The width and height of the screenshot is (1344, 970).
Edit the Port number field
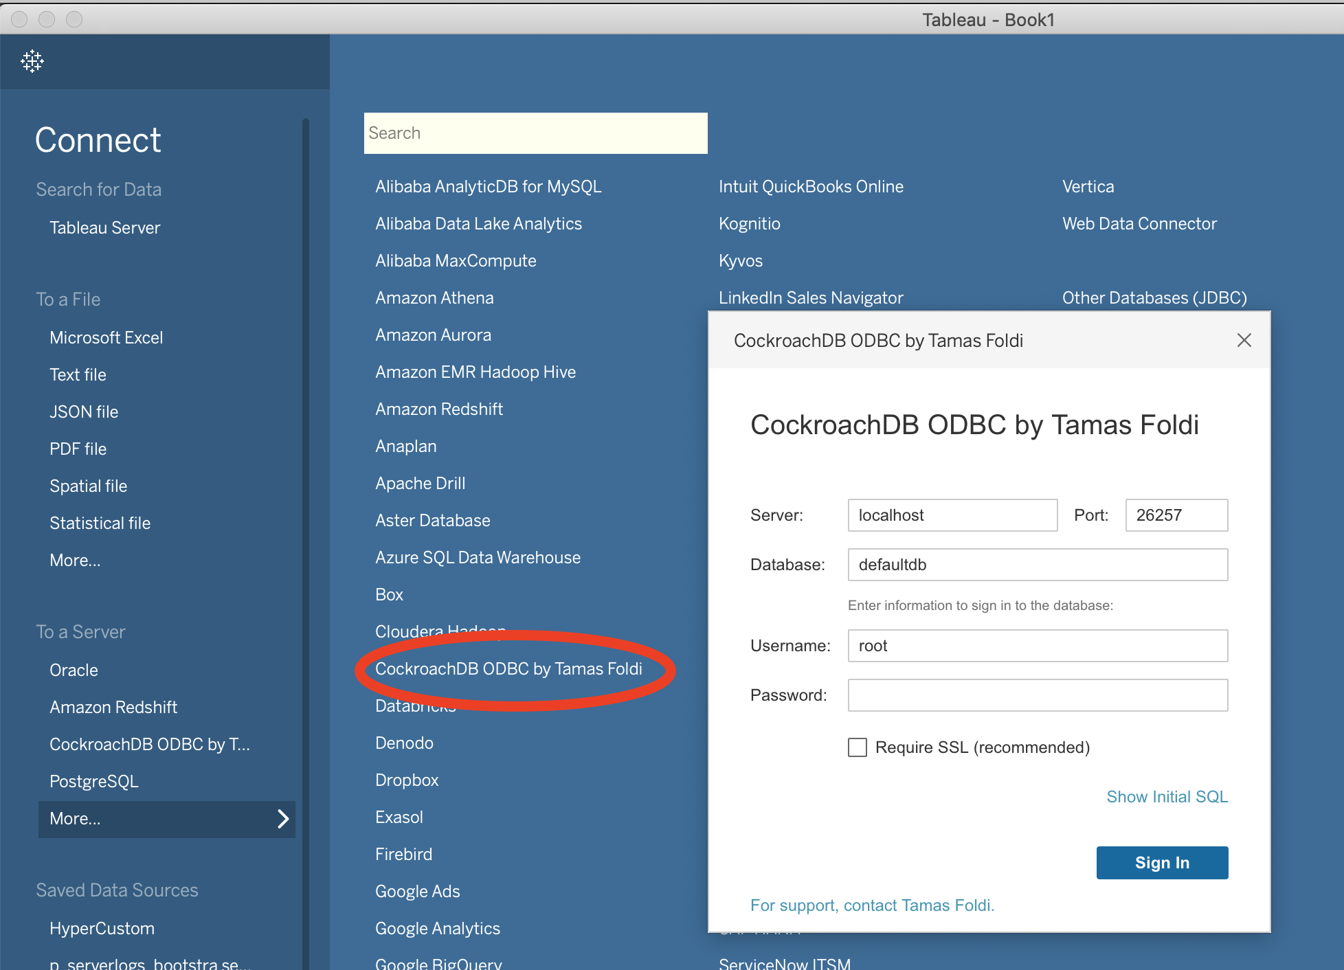tap(1176, 515)
